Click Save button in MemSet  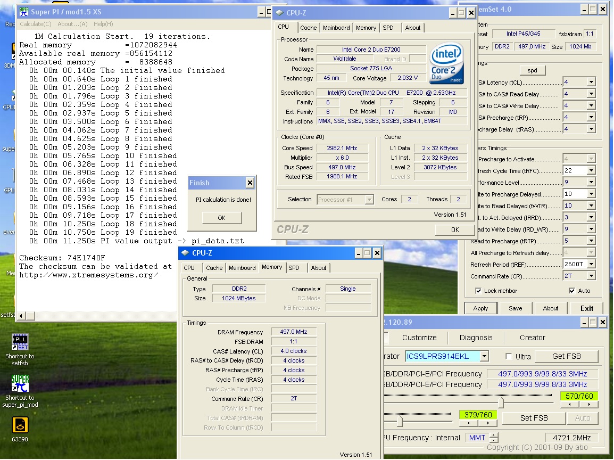(516, 308)
